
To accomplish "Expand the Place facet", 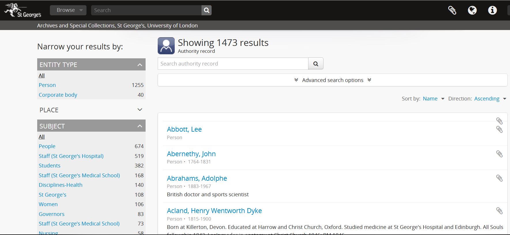I will 91,110.
